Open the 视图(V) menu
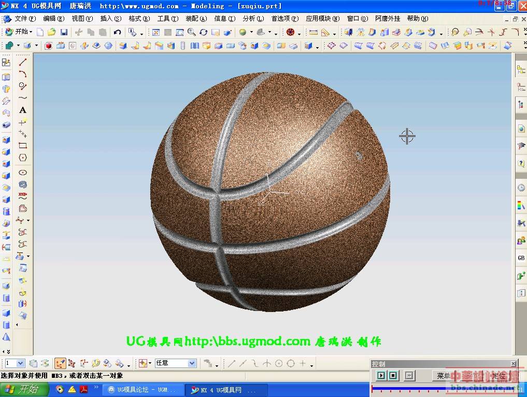Viewport: 527px width, 397px height. coord(82,19)
